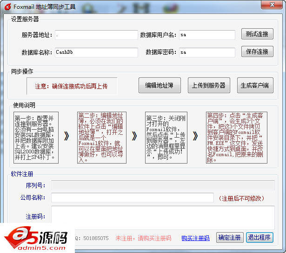Click 退出程序 to exit

click(x=259, y=237)
